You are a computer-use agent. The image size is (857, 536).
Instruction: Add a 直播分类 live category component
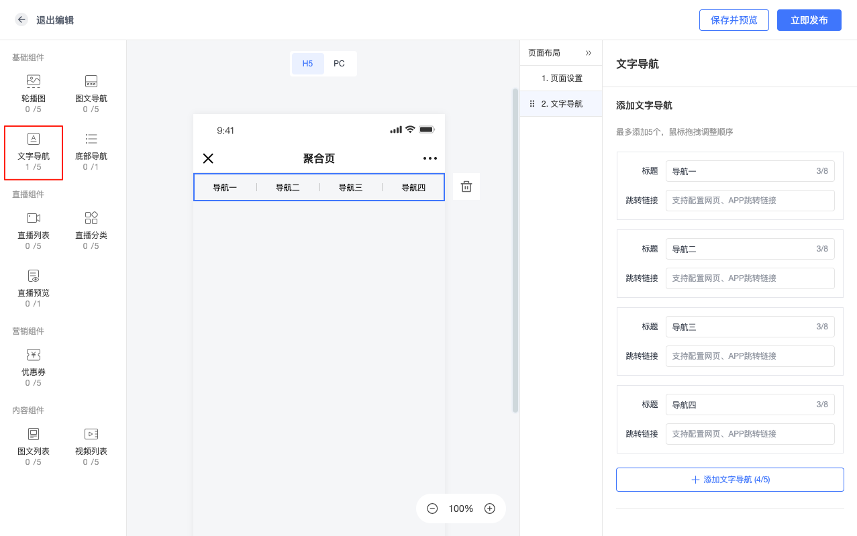point(91,230)
